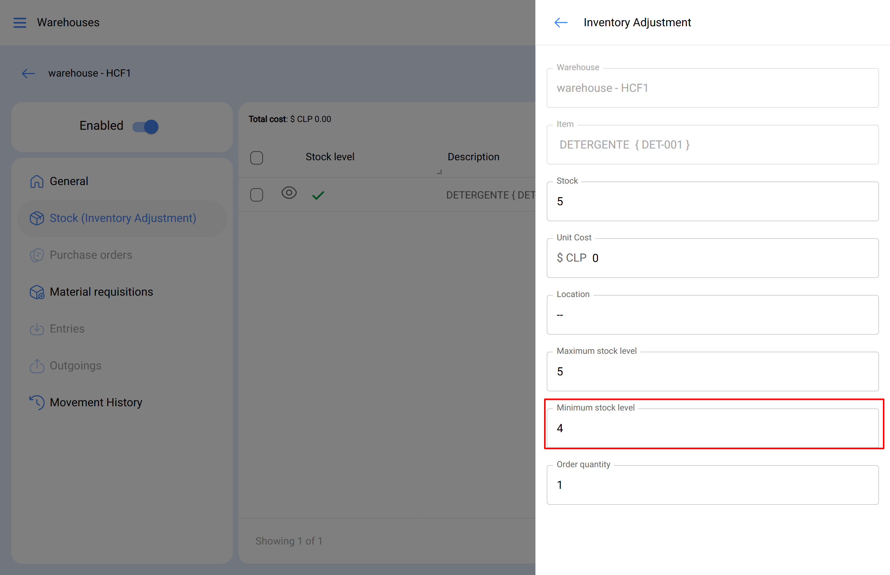Screen dimensions: 890x575
Task: Sort by Stock level column header
Action: (330, 157)
